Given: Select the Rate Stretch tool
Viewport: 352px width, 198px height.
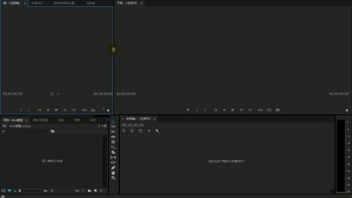Looking at the screenshot, I should pyautogui.click(x=113, y=147).
